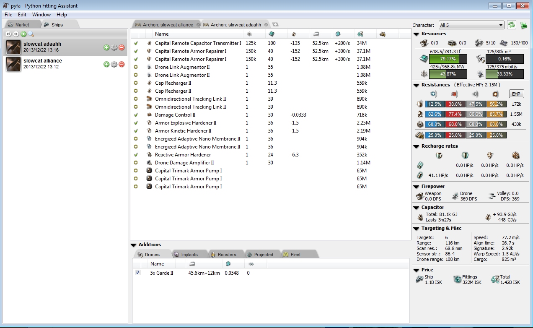Toggle state of Armor Explosive Hardener II
533x328 pixels.
[136, 123]
